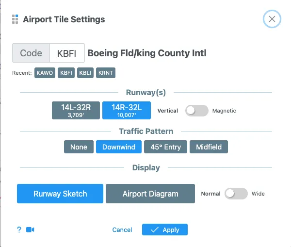Screen dimensions: 291x247
Task: Pick recent airport KBLI
Action: (85, 73)
